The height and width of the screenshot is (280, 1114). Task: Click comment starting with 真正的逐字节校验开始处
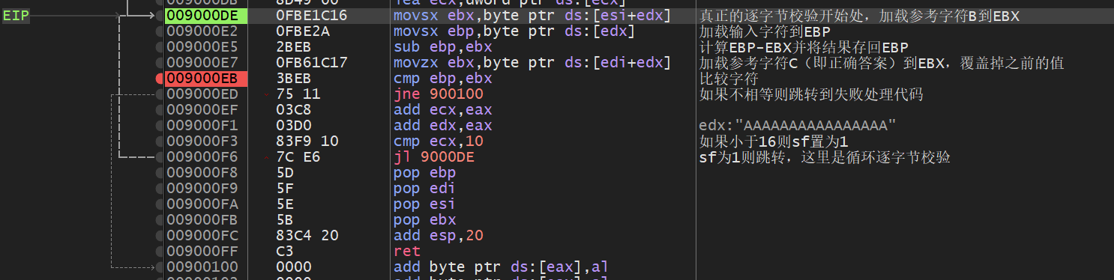coord(858,16)
